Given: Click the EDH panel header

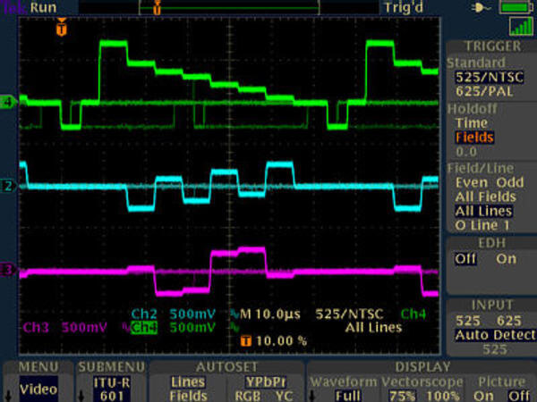Looking at the screenshot, I should tap(491, 243).
